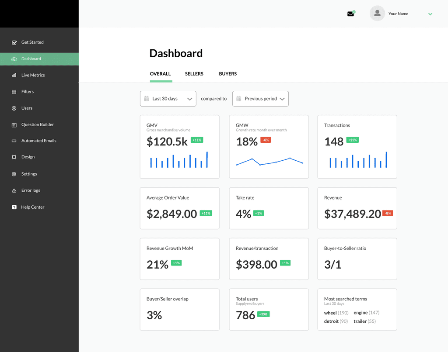This screenshot has width=448, height=352.
Task: Open Settings gear icon in sidebar
Action: pos(14,174)
